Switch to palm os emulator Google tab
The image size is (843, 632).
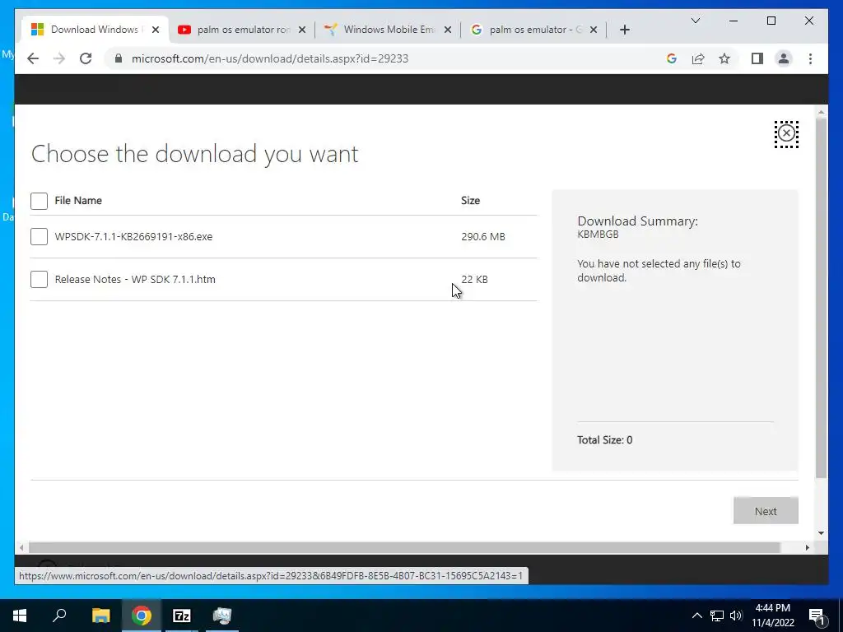[x=533, y=30]
